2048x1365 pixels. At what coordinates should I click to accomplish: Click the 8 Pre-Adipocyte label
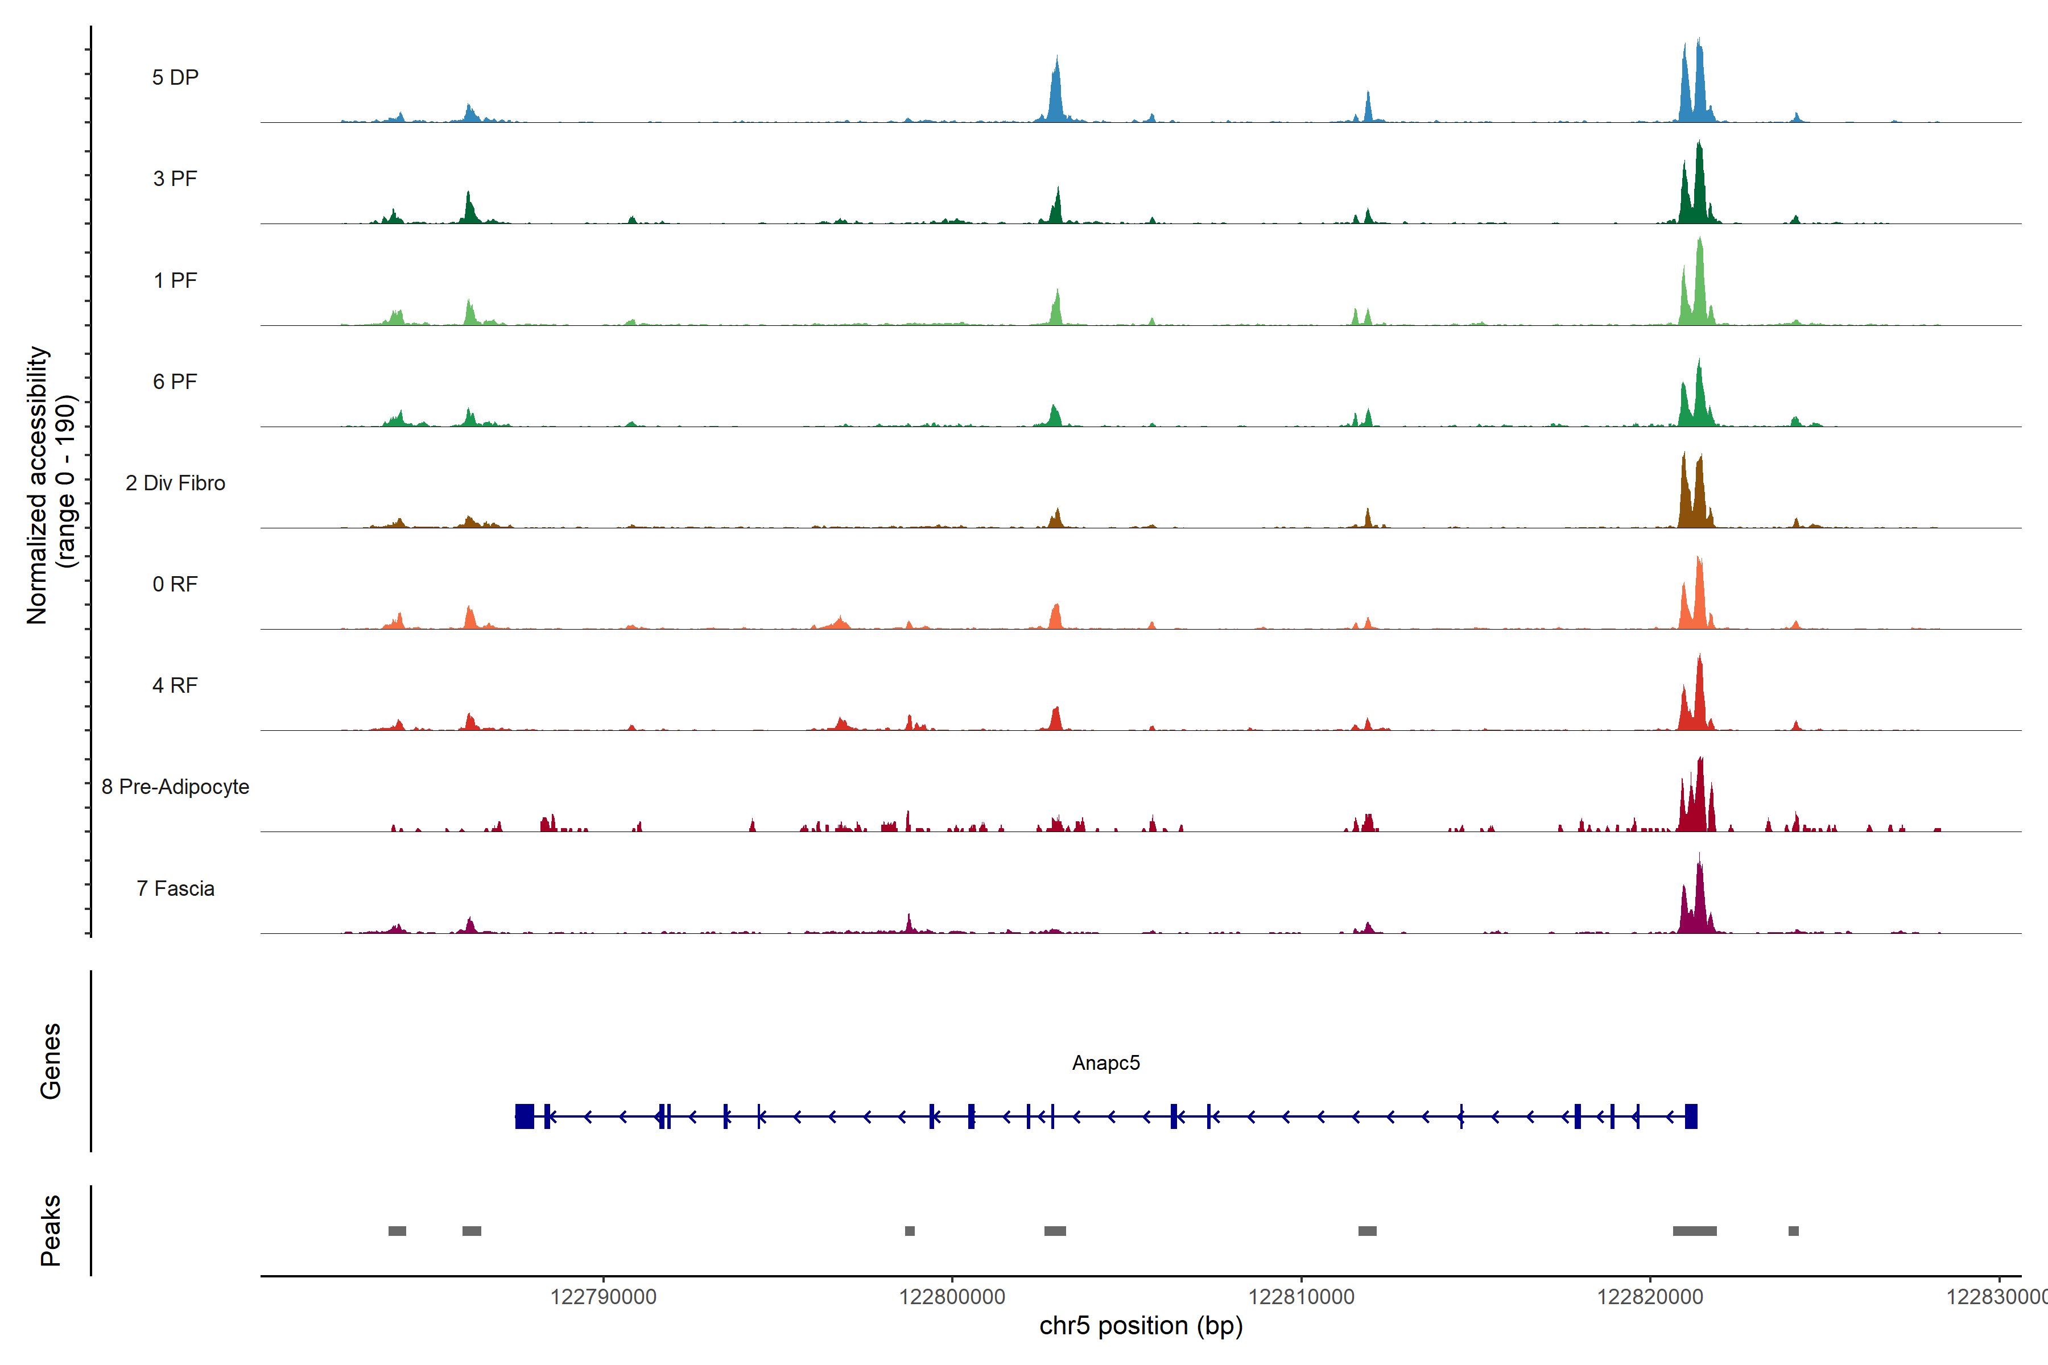175,787
